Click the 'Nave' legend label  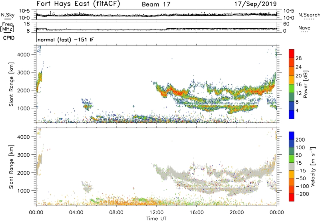[x=304, y=28]
